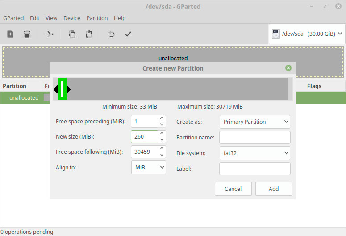Open the View menu

[x=51, y=18]
